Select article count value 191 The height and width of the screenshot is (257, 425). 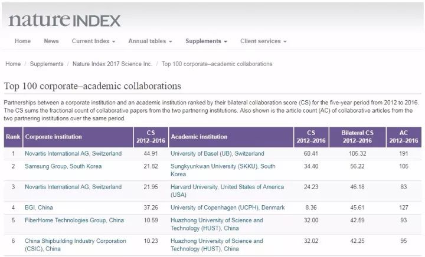click(x=404, y=153)
